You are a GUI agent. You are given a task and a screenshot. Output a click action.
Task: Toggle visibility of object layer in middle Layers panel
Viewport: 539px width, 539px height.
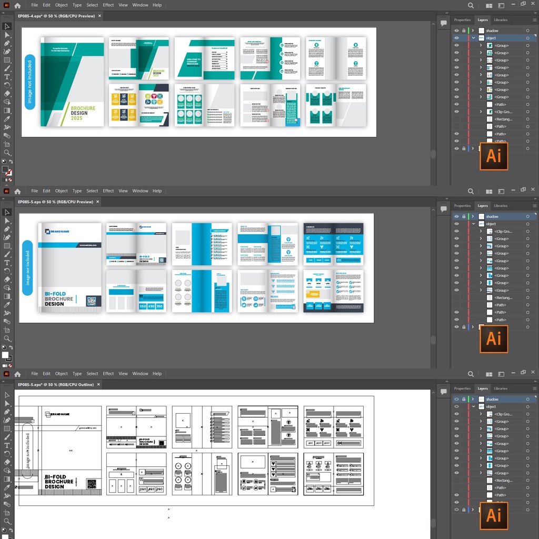[x=456, y=224]
